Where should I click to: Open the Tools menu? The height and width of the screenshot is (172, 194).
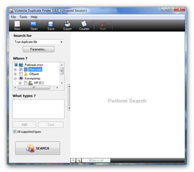tap(23, 17)
